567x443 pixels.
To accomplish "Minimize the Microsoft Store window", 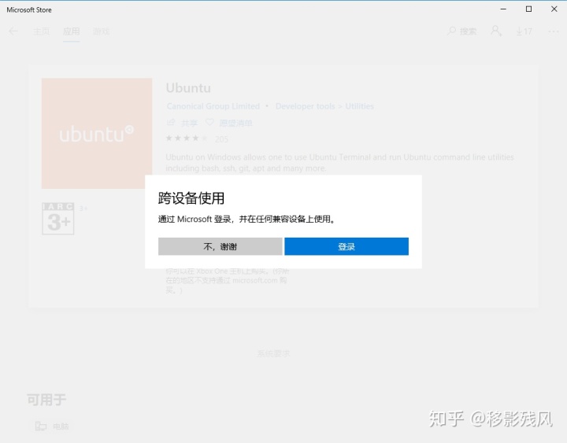I will click(x=503, y=9).
